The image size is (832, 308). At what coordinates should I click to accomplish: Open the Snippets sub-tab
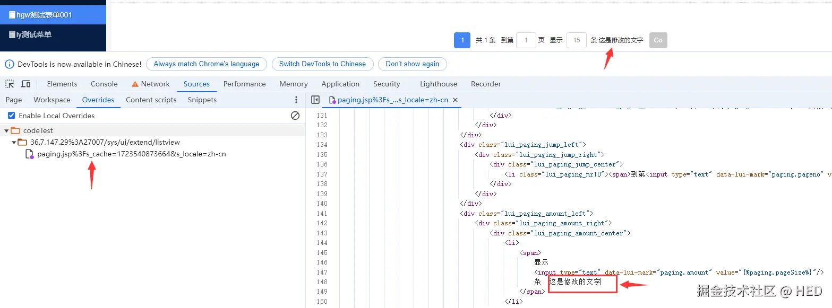(x=202, y=100)
